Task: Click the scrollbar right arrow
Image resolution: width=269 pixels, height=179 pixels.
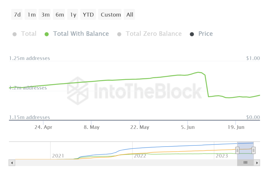Action: click(257, 163)
